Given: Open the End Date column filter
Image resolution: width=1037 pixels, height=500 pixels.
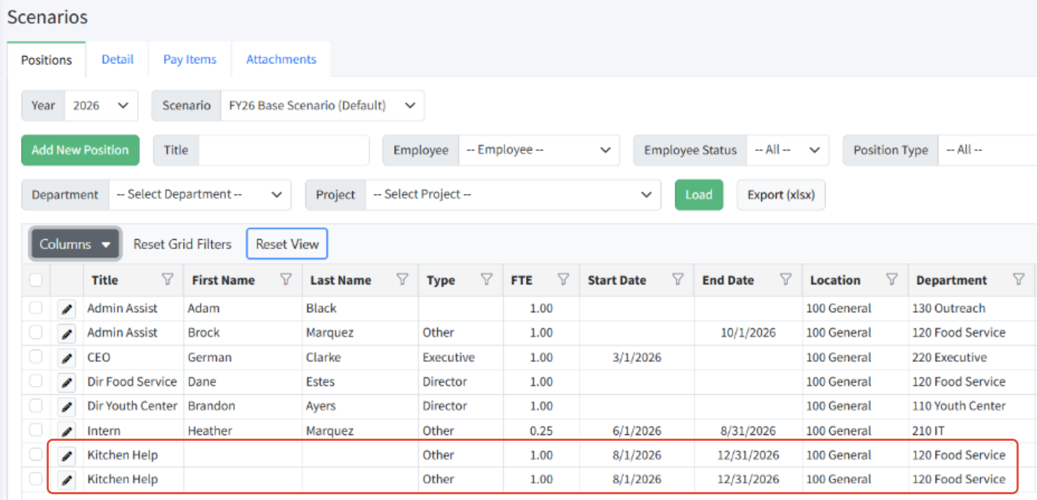Looking at the screenshot, I should pyautogui.click(x=786, y=279).
